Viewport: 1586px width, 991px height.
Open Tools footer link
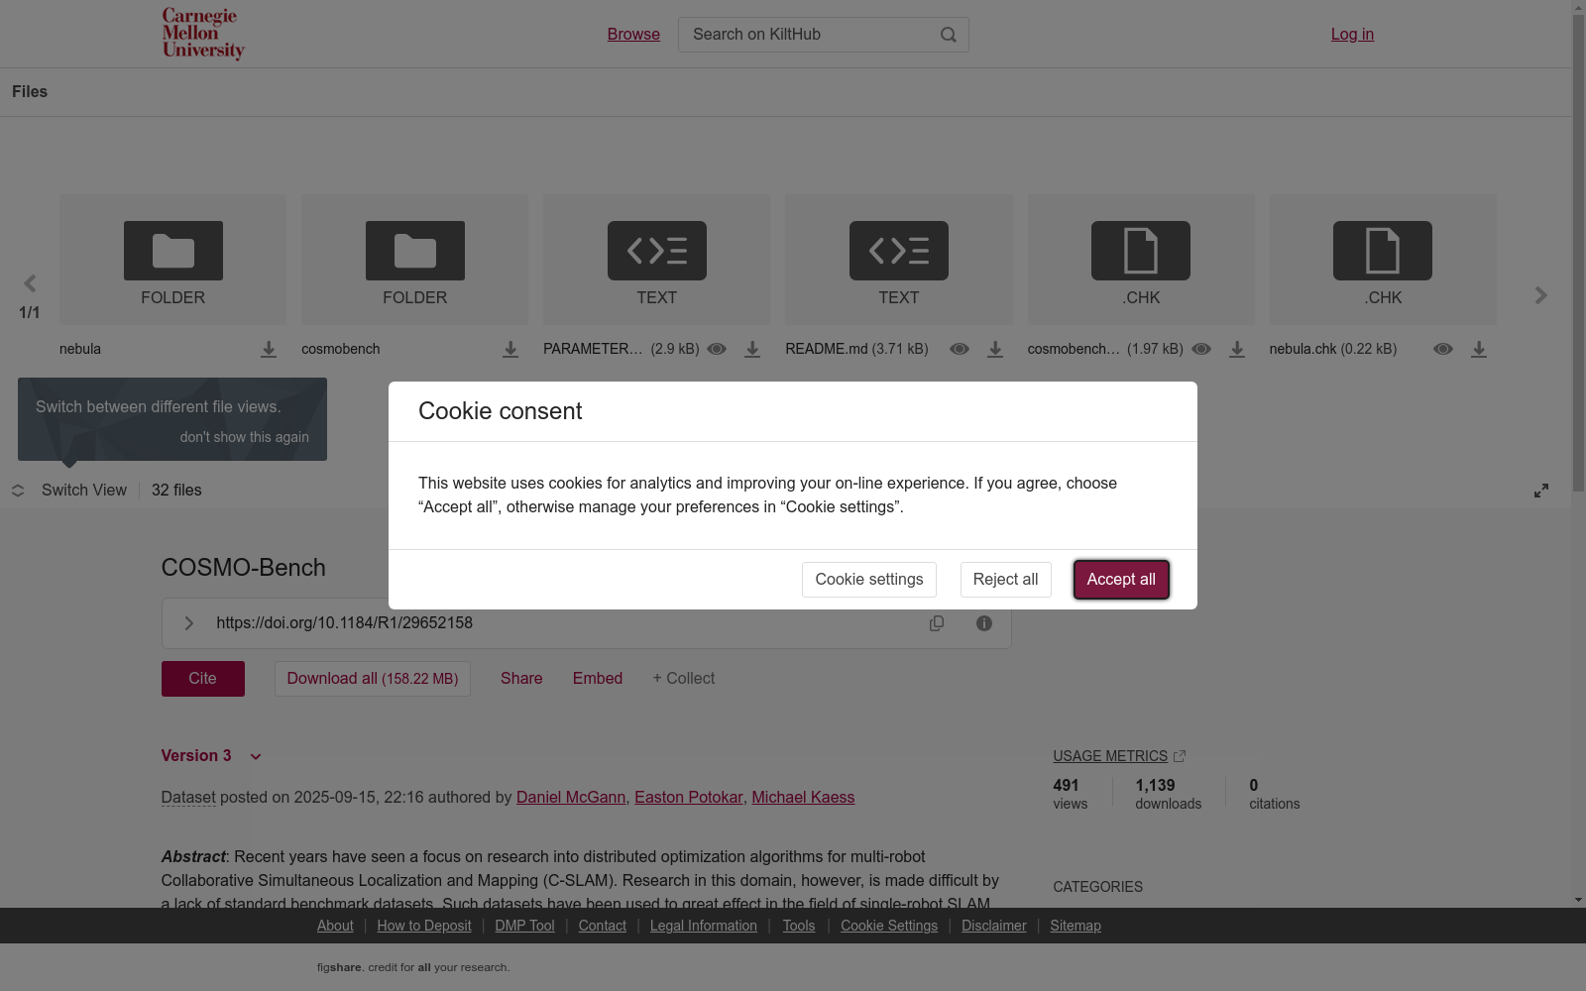tap(799, 926)
